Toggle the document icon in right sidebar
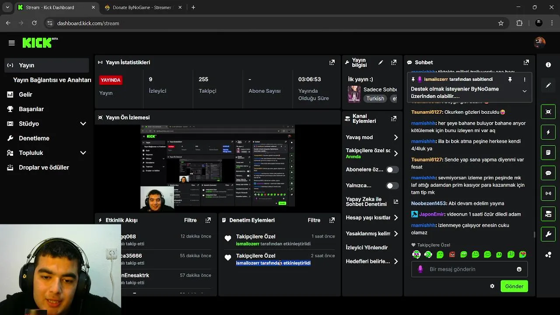Screen dimensions: 560x315 coord(548,153)
